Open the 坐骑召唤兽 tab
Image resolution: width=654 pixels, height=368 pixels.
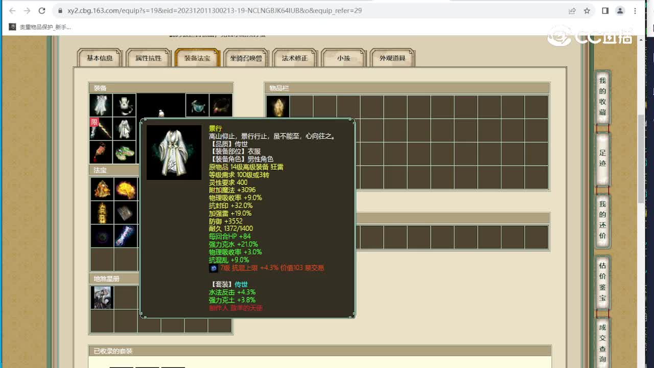(x=246, y=58)
